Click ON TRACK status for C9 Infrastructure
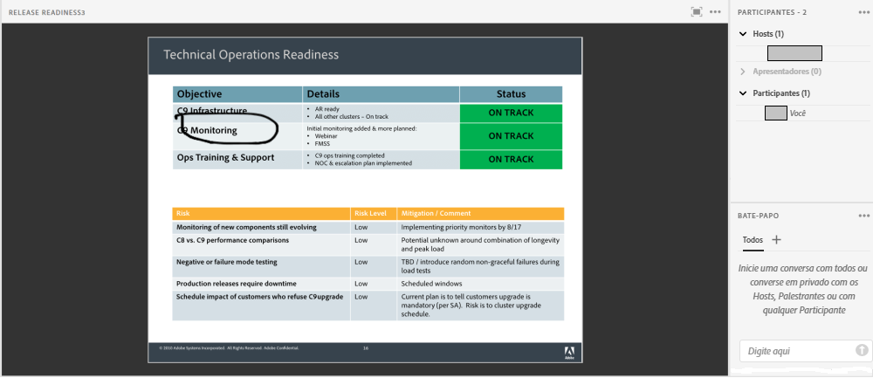 coord(511,113)
